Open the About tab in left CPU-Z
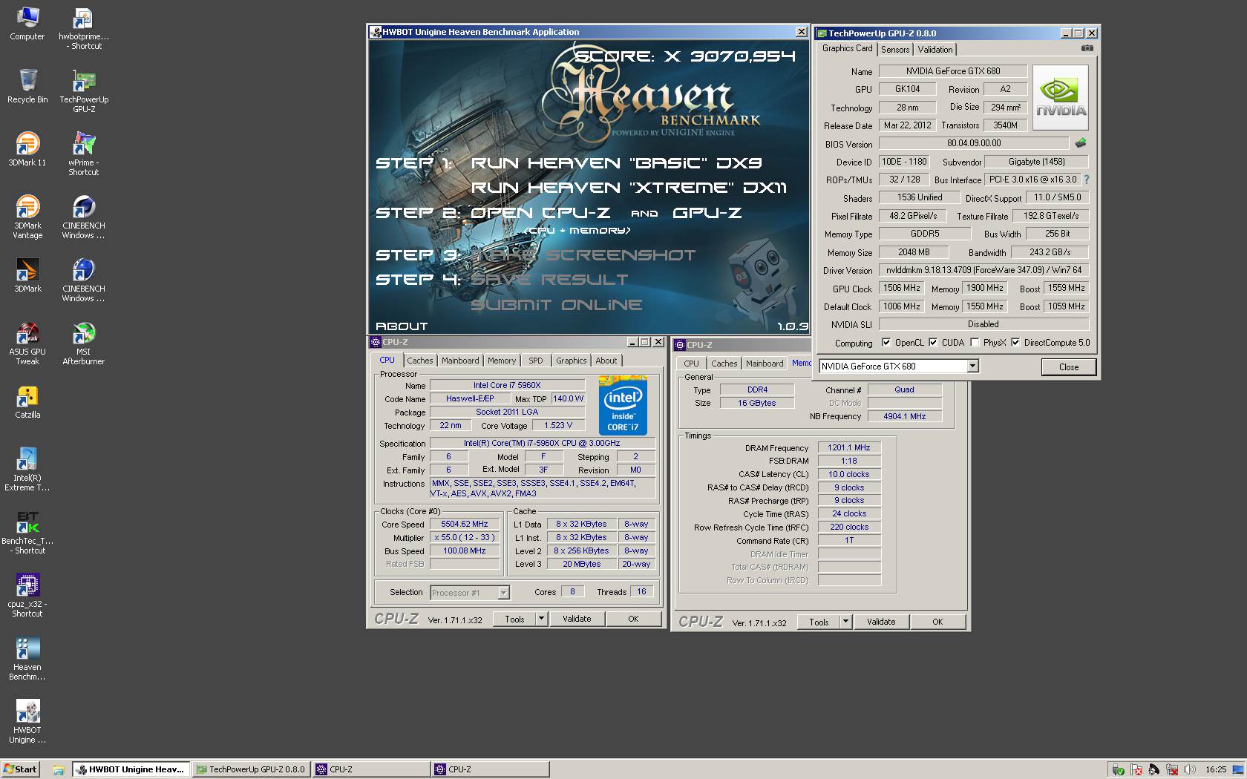Image resolution: width=1247 pixels, height=779 pixels. click(x=606, y=361)
